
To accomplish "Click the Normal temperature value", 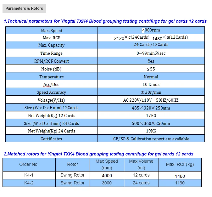I will (151, 77).
